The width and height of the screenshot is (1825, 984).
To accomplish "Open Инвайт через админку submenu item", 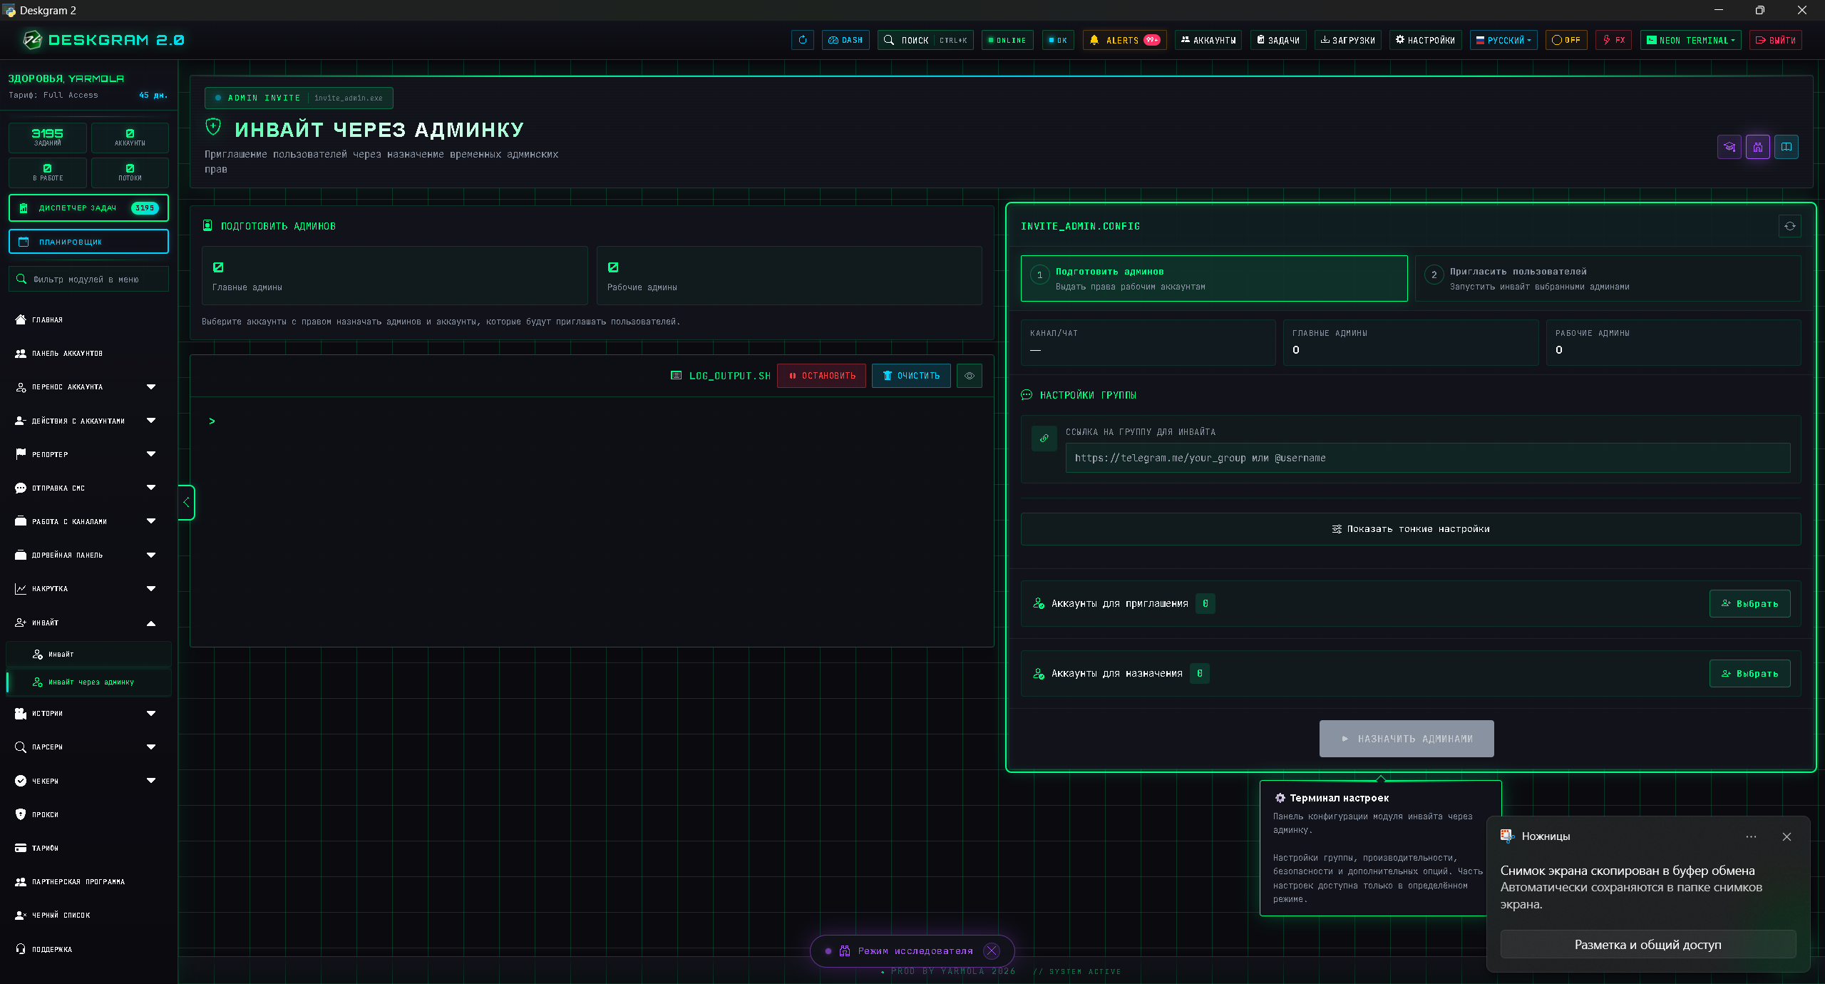I will 89,682.
